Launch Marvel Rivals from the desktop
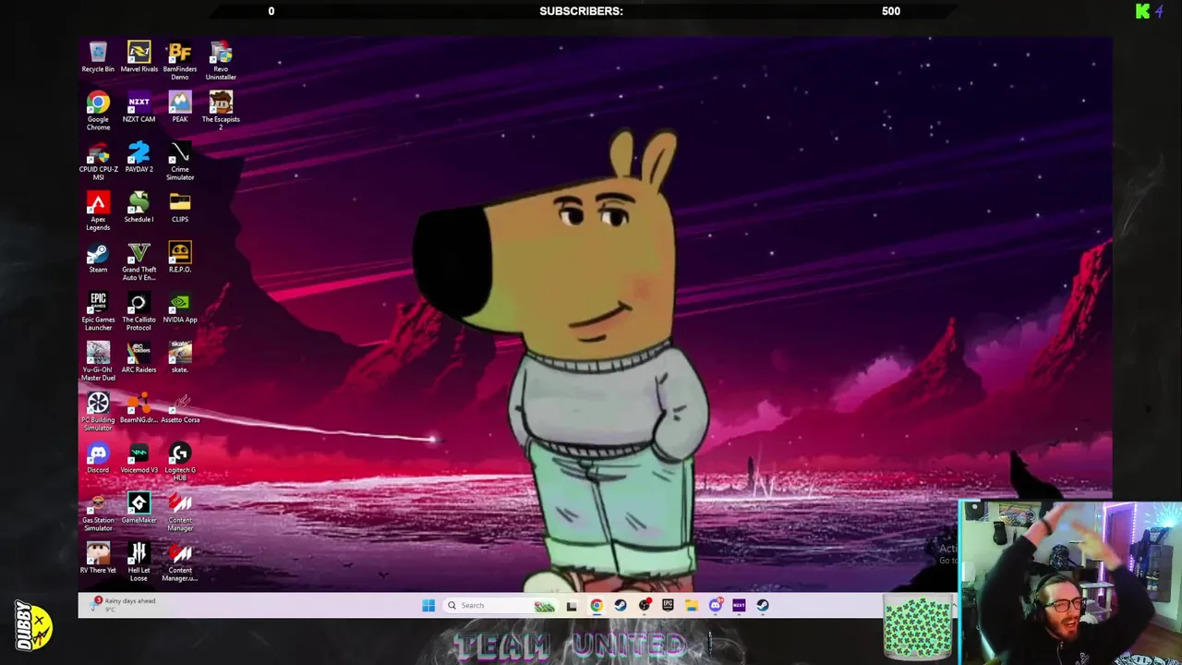Screen dimensions: 1182x665 (x=139, y=57)
